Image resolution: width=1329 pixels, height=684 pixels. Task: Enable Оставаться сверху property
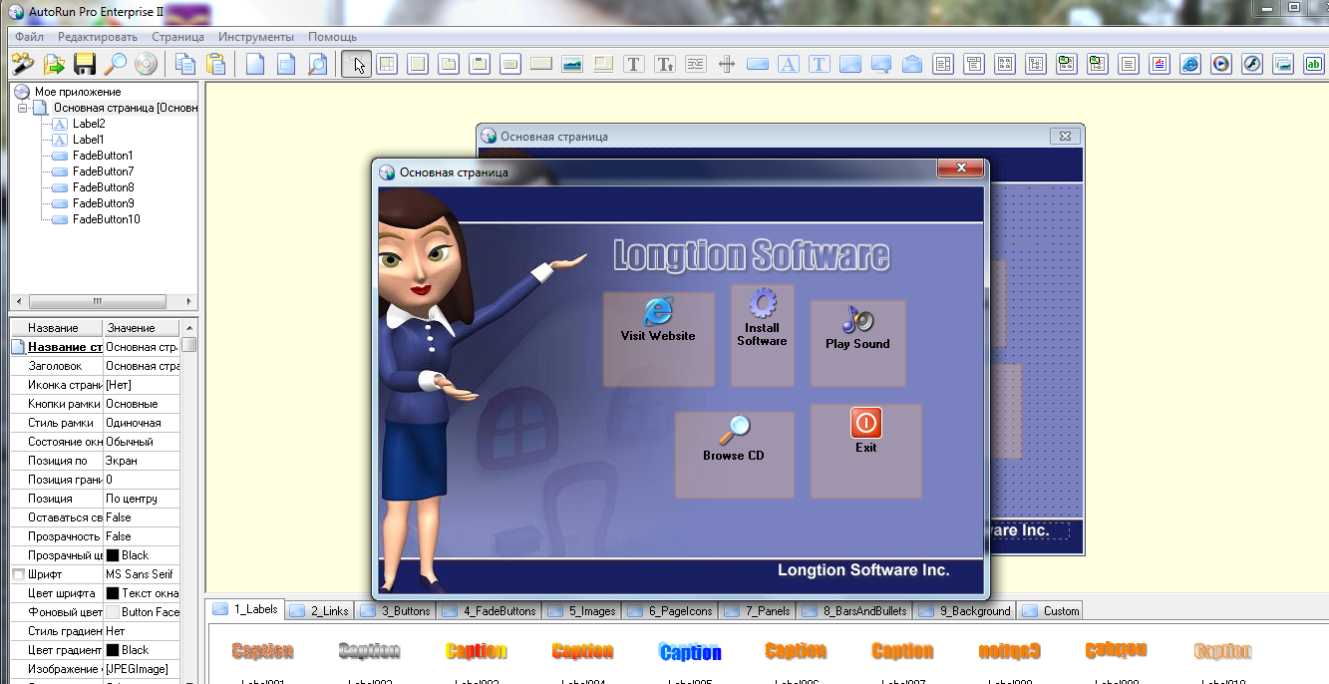coord(140,516)
